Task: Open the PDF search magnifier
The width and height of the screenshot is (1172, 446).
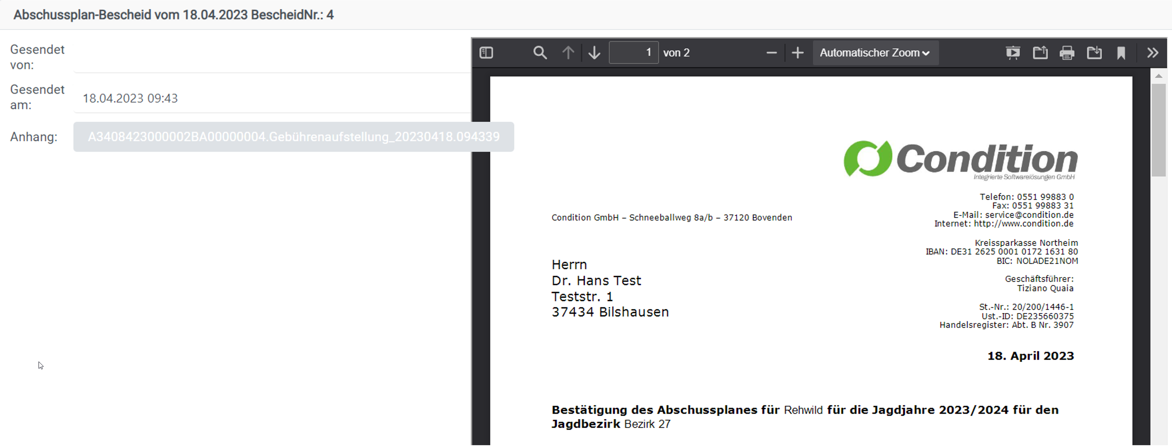Action: [x=539, y=53]
